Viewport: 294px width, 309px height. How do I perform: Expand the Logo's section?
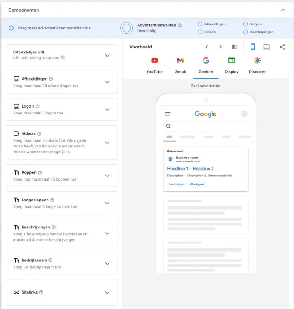(107, 109)
